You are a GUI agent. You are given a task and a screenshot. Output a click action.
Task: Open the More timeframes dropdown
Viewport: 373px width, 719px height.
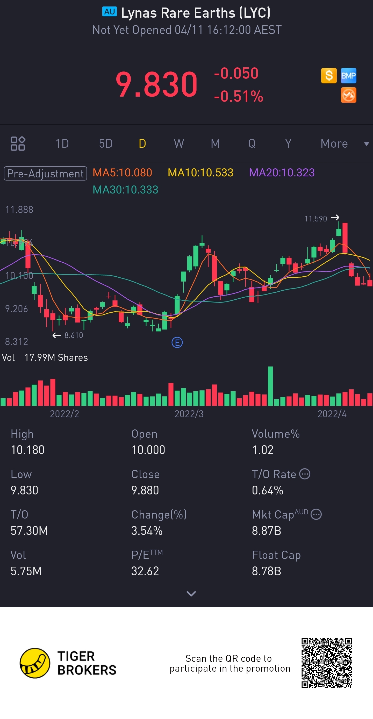(345, 143)
